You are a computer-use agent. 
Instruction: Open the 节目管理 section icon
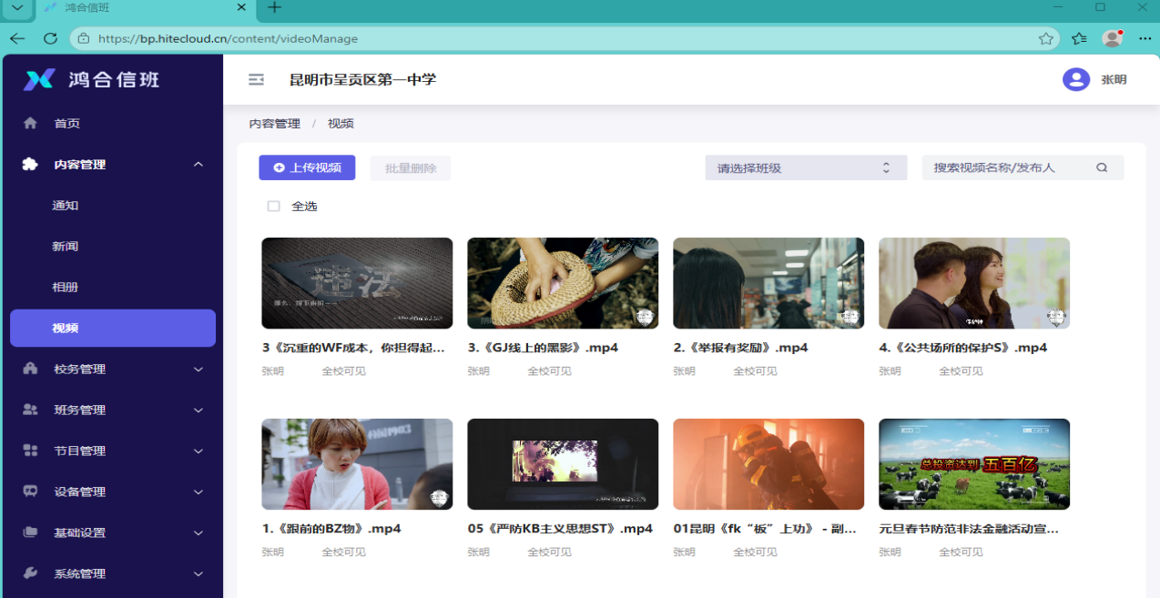(x=29, y=450)
